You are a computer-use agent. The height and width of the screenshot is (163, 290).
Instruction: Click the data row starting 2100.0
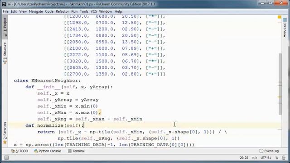click(x=115, y=48)
